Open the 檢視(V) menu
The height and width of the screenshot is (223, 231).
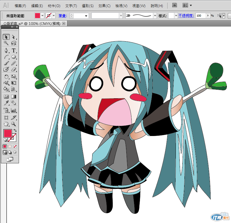click(121, 6)
